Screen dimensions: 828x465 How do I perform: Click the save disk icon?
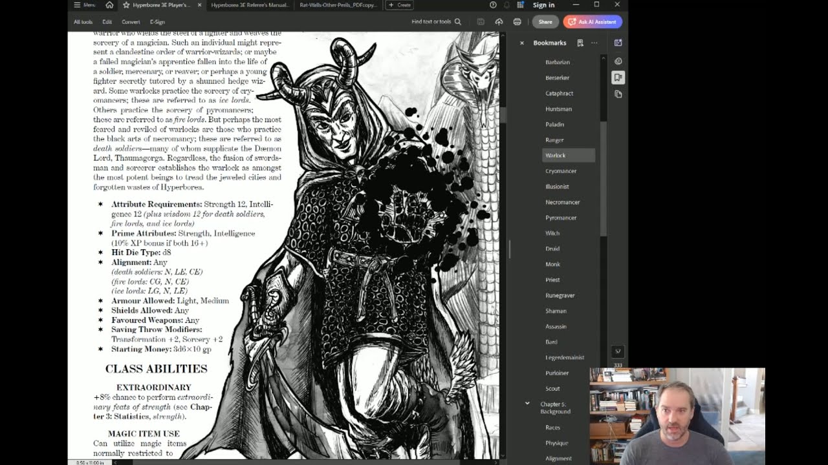(x=481, y=22)
